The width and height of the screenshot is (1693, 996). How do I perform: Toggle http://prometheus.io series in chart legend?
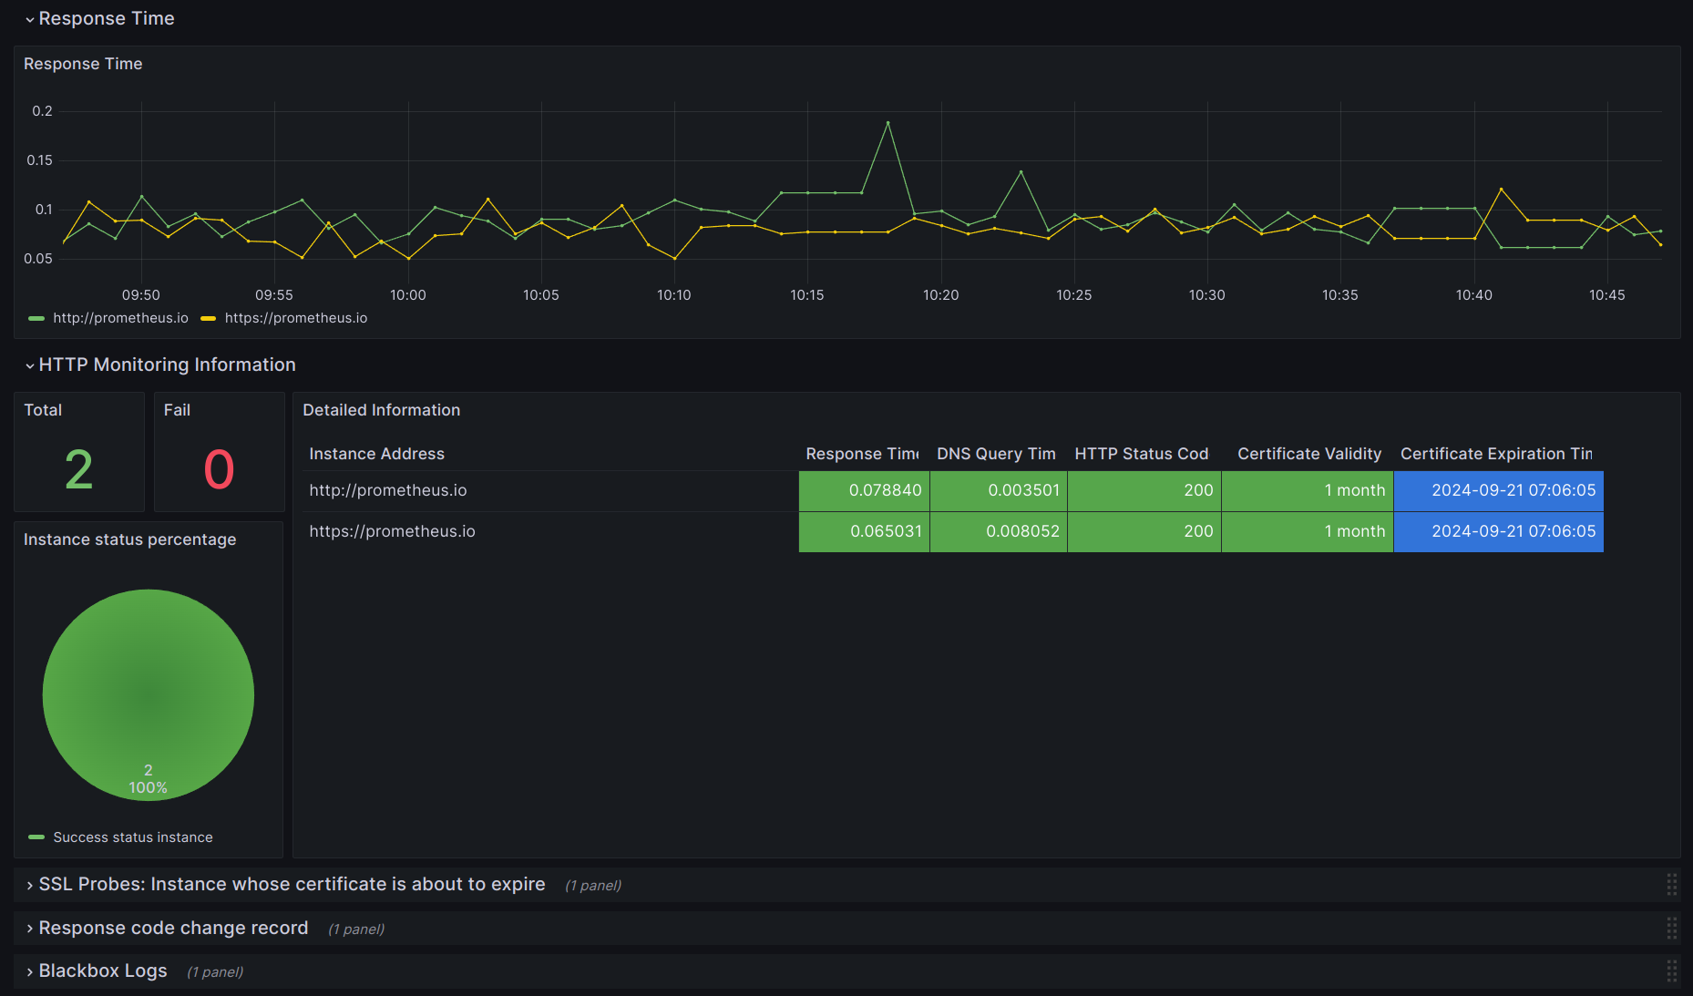pos(120,318)
